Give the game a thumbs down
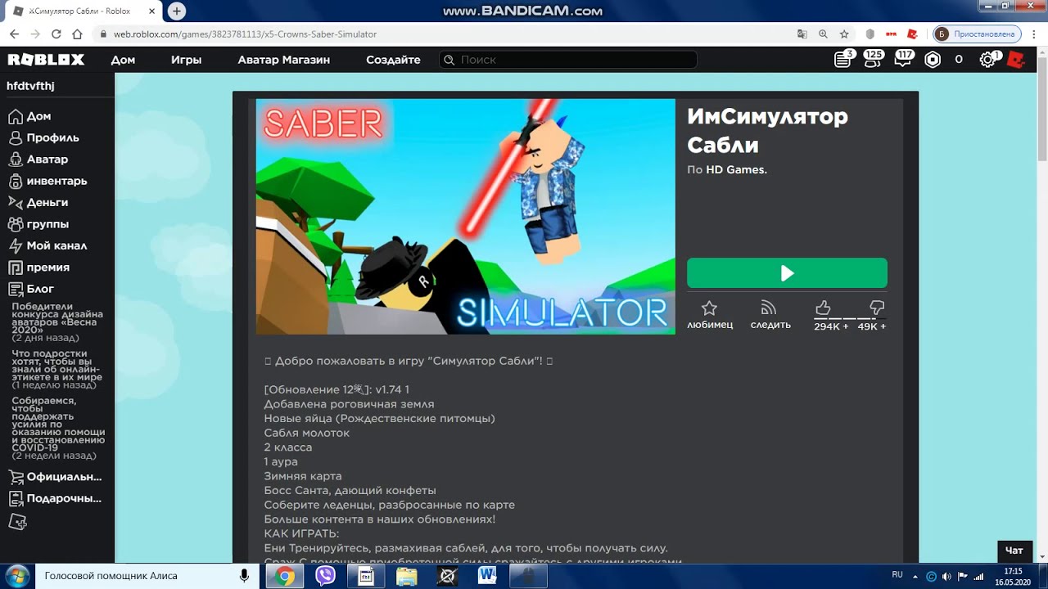1048x589 pixels. 877,308
